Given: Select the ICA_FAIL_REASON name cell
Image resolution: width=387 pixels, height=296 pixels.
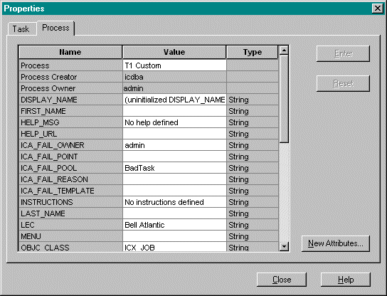Looking at the screenshot, I should 70,179.
